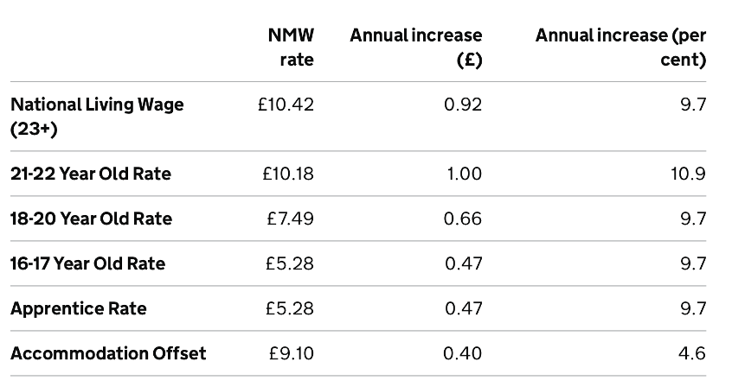
Task: Click the Accommodation Offset row label
Action: coord(108,353)
